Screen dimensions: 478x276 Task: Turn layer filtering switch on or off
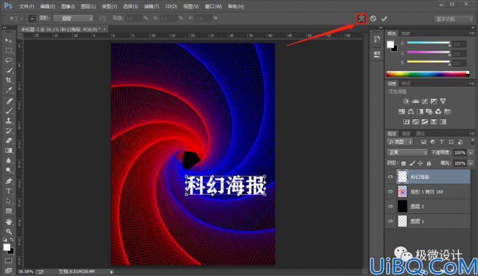(473, 142)
